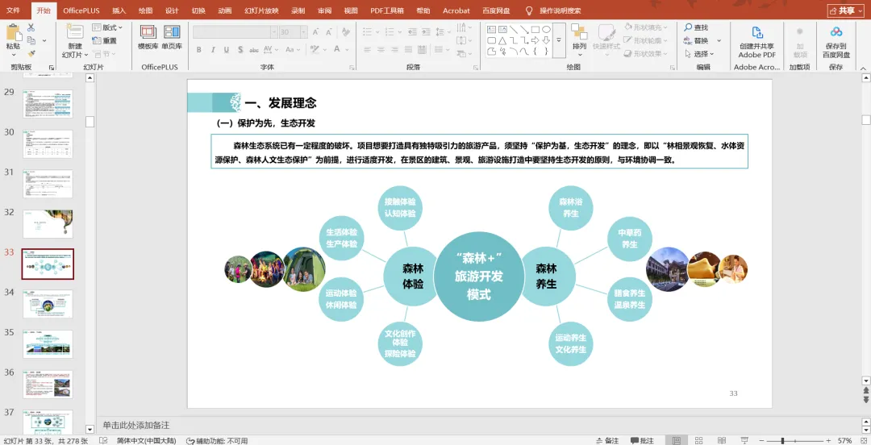Switch to the 动画 animations tab
Viewport: 871px width, 445px height.
225,10
